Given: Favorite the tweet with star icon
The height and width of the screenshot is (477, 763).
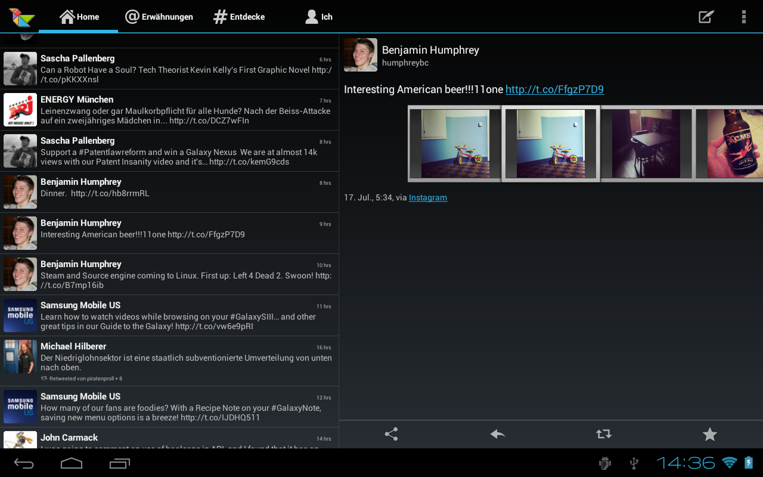Looking at the screenshot, I should (709, 434).
